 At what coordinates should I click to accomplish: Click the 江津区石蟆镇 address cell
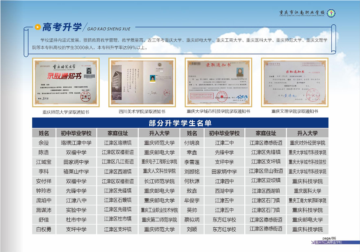(118, 200)
